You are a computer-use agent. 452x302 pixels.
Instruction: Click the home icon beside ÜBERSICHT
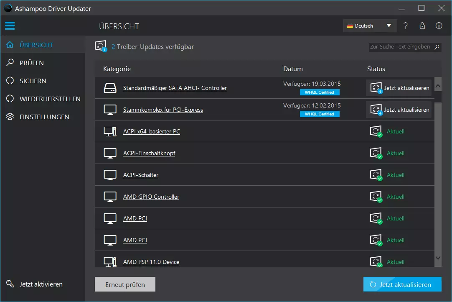pos(10,44)
